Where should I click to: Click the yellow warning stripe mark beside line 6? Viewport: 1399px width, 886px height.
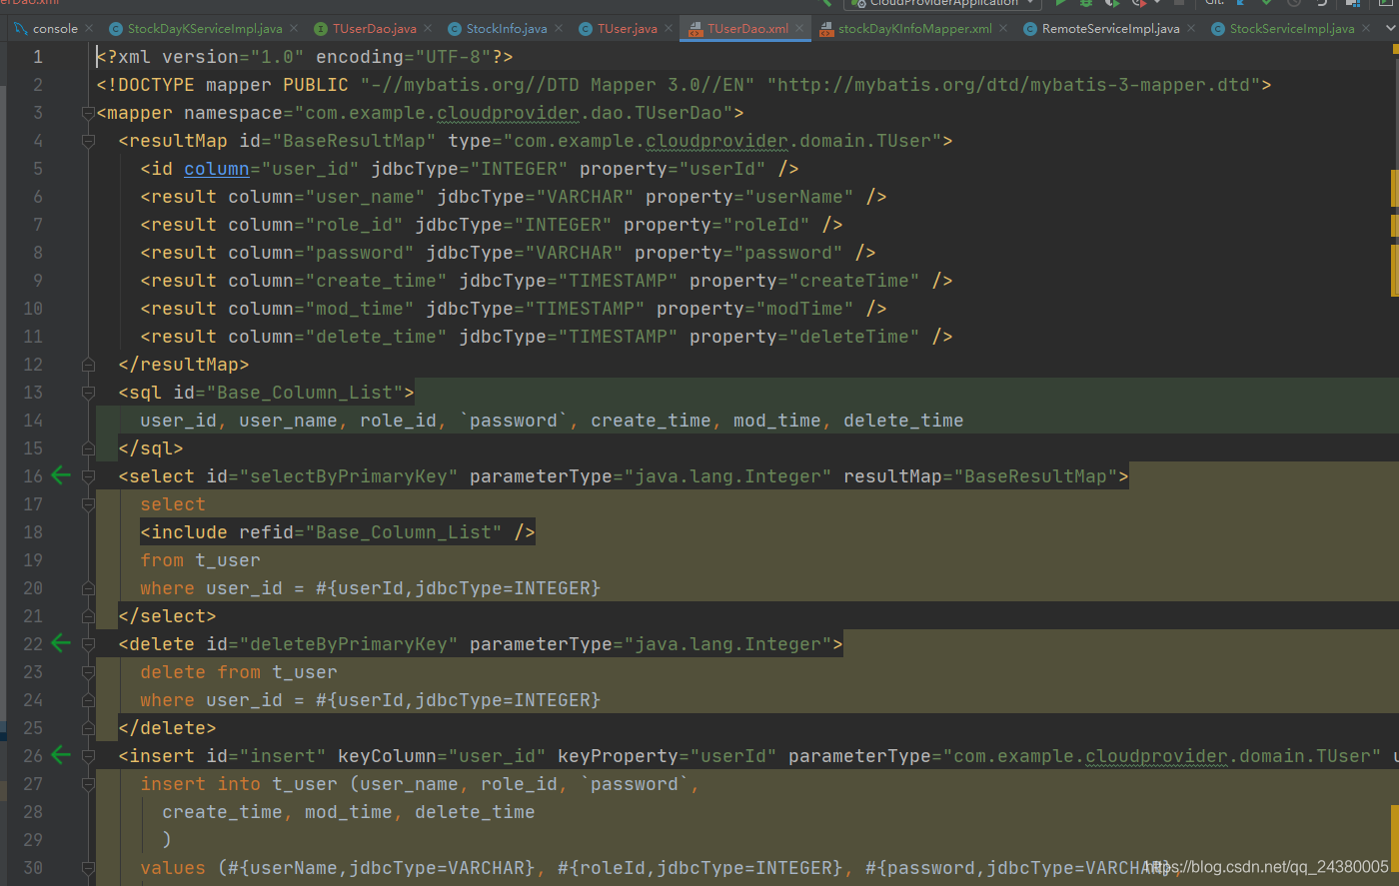(x=1395, y=188)
